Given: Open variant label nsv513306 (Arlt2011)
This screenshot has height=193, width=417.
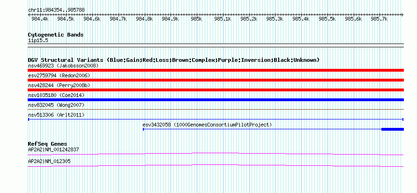Looking at the screenshot, I should point(56,115).
